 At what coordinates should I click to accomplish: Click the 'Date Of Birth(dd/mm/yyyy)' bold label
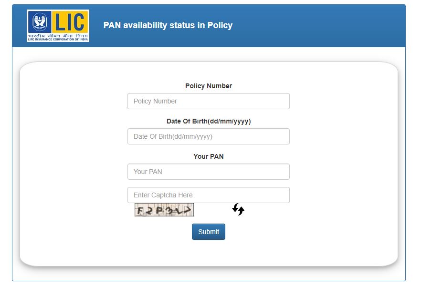tap(209, 122)
